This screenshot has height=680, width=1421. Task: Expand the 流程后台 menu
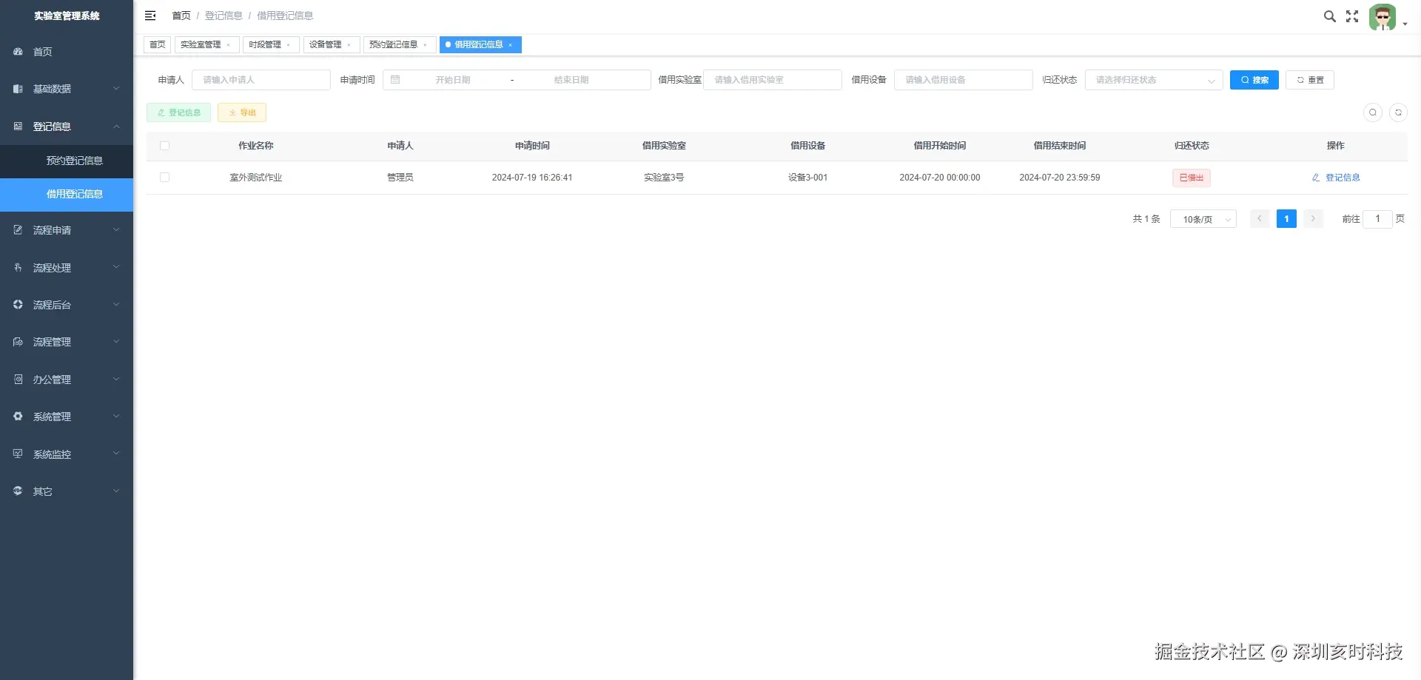tap(67, 305)
